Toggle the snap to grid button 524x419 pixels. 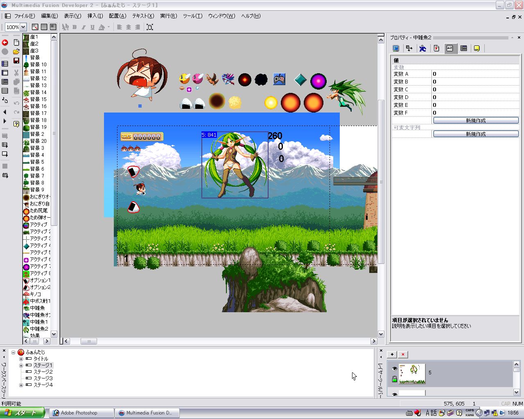[x=53, y=27]
